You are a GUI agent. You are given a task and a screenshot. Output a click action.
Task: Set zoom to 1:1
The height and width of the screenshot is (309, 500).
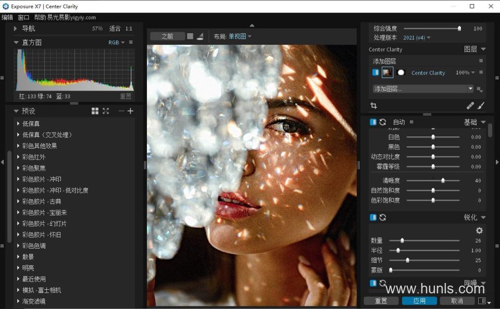[x=129, y=29]
